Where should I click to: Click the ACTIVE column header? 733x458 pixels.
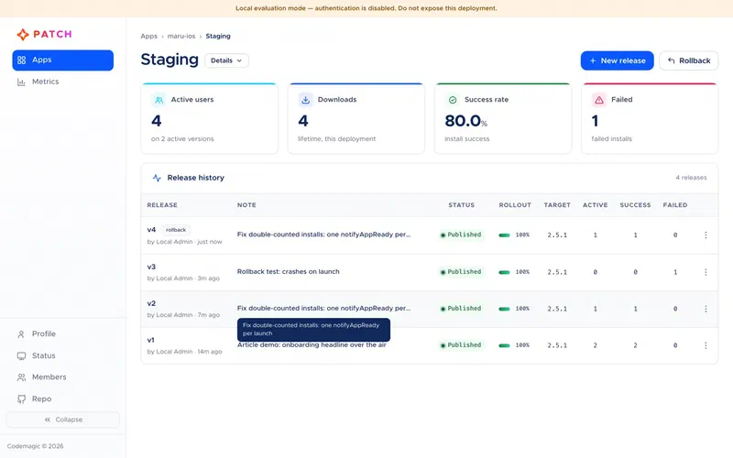(595, 205)
